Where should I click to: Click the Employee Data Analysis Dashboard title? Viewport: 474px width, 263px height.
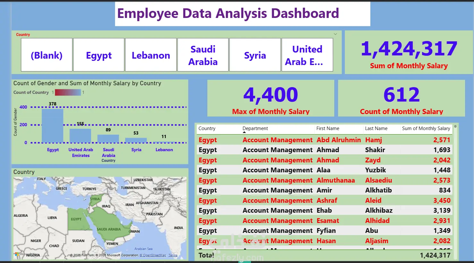228,13
